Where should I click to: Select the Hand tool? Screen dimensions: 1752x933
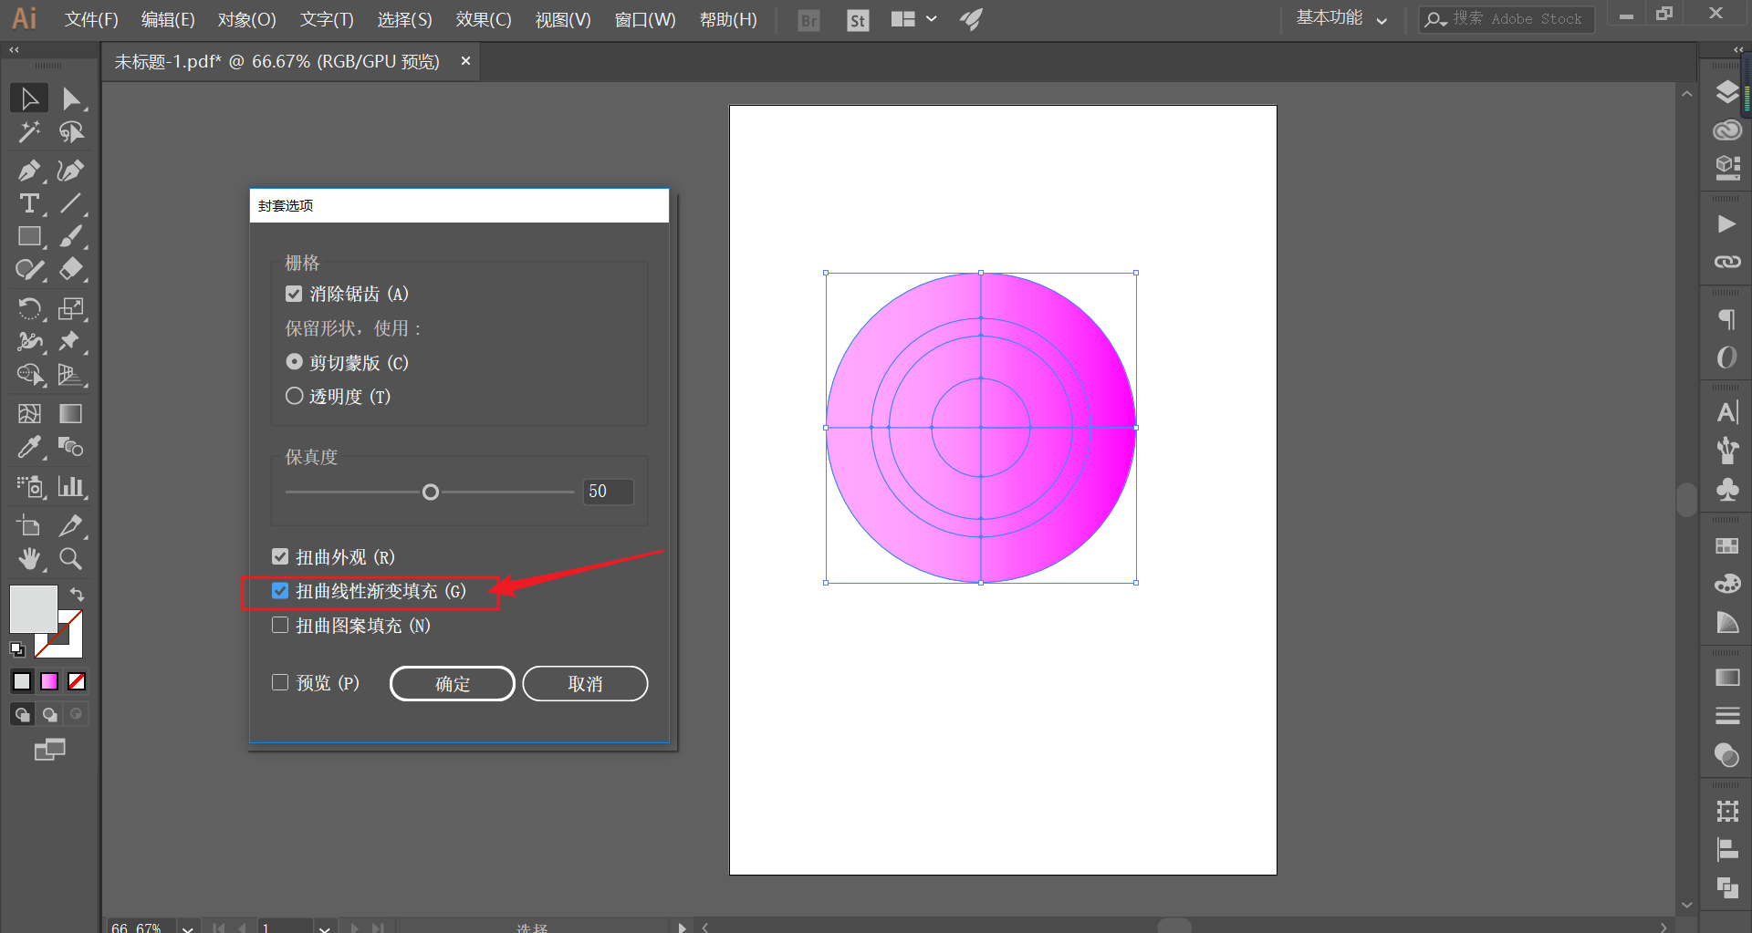click(x=29, y=558)
